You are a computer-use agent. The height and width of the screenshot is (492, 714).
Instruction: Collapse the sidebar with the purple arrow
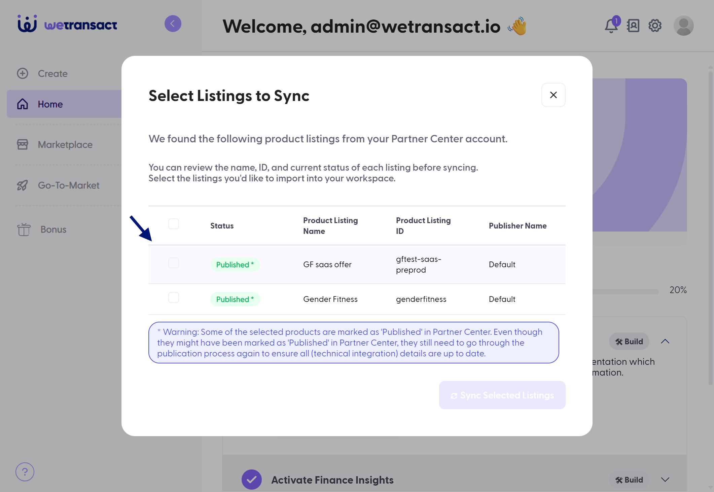coord(173,24)
